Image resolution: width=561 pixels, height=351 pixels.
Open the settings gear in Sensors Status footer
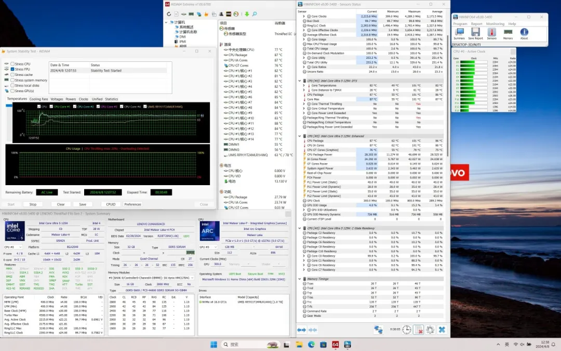click(x=430, y=330)
